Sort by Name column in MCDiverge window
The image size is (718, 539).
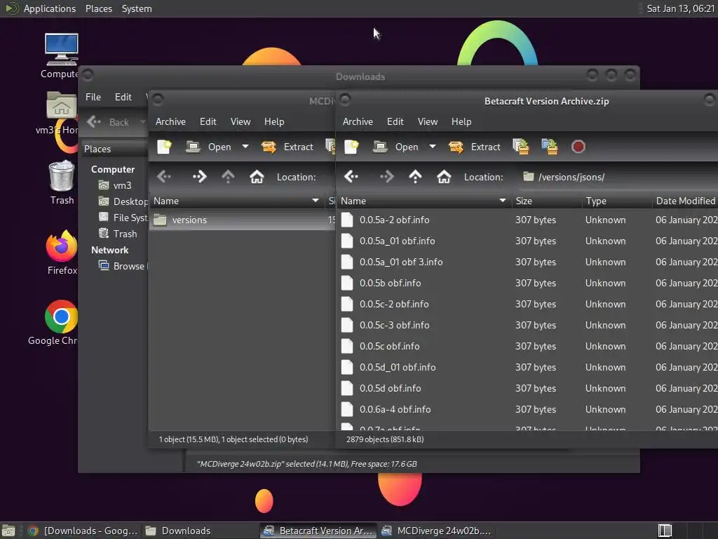coord(236,201)
